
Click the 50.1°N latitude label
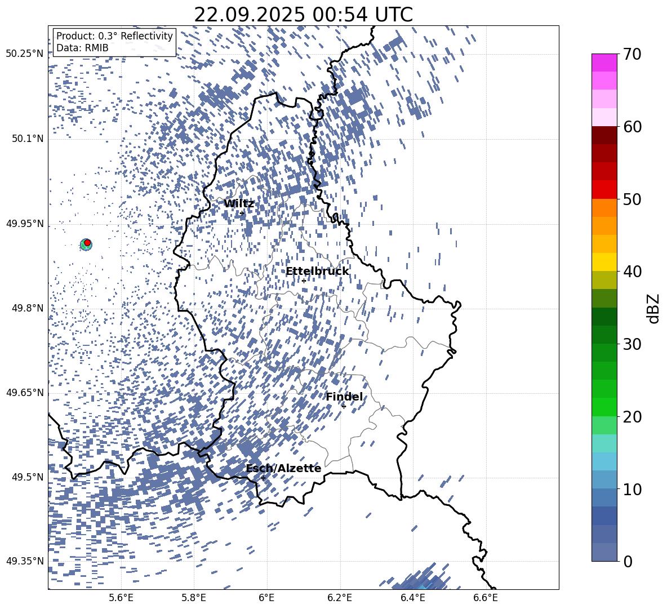pyautogui.click(x=28, y=139)
